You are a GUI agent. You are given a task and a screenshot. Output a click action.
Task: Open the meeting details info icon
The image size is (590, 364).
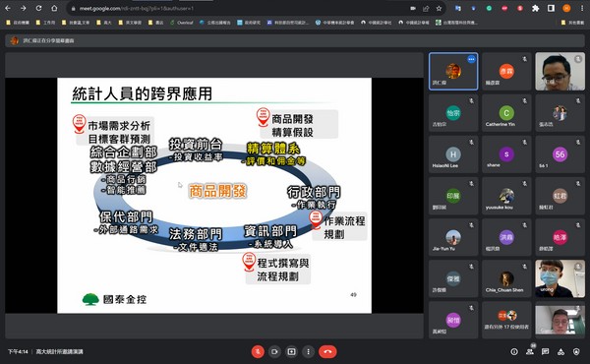[514, 351]
